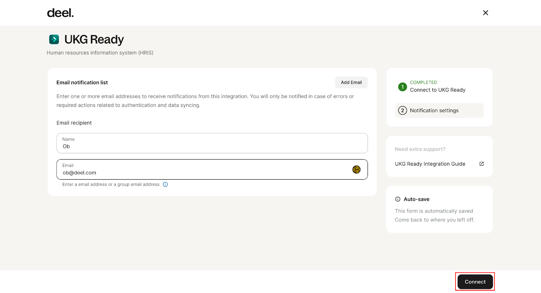Click the Add Email button
The height and width of the screenshot is (293, 541).
(x=351, y=82)
